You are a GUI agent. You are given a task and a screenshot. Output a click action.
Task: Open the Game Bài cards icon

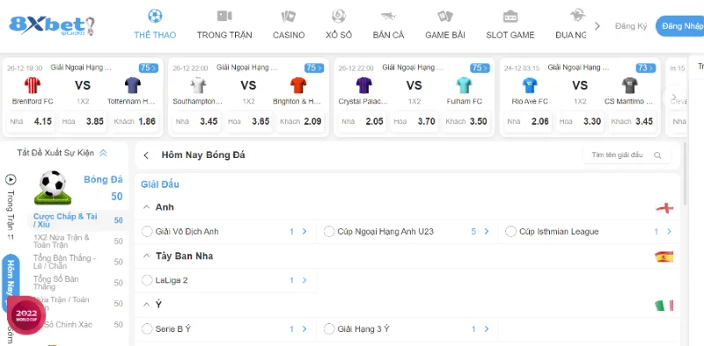tap(445, 17)
